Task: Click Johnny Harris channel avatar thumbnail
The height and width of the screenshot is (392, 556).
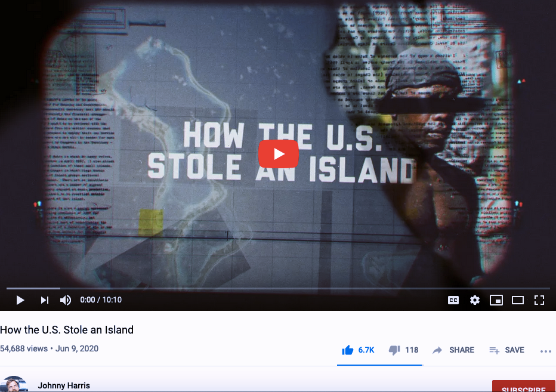Action: click(x=14, y=384)
